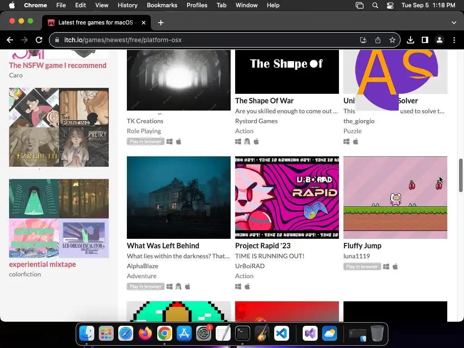464x348 pixels.
Task: Click UrBoiRAD author name
Action: click(x=250, y=266)
